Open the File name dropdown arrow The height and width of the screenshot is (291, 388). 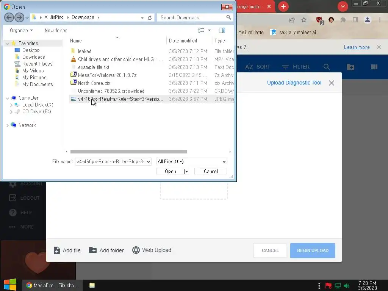(x=148, y=161)
